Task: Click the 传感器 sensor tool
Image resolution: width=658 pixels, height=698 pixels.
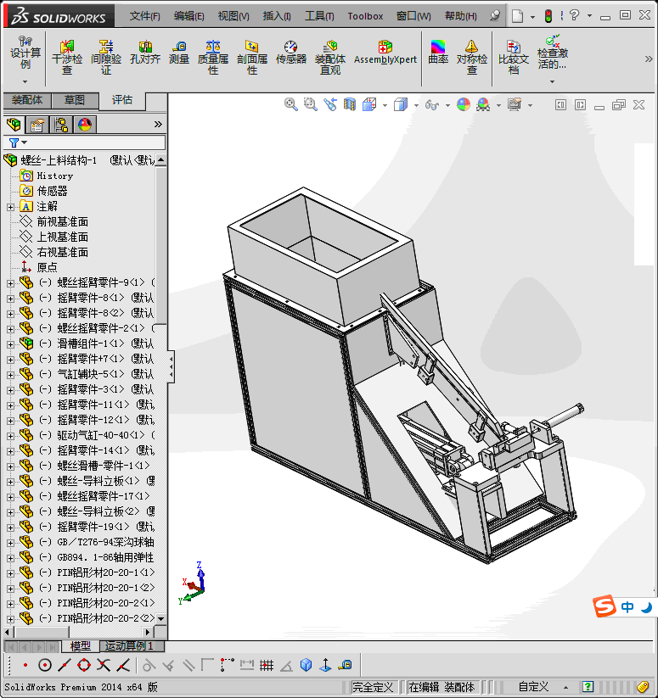Action: pos(291,53)
